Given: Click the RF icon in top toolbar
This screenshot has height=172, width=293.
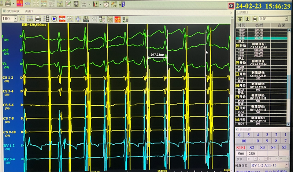Looking at the screenshot, I should pos(115,4).
